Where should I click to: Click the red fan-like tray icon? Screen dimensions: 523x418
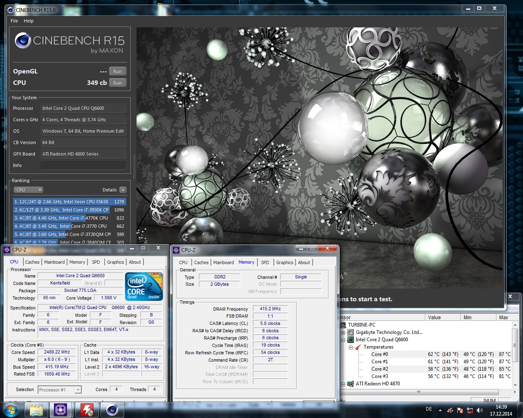pyautogui.click(x=450, y=410)
